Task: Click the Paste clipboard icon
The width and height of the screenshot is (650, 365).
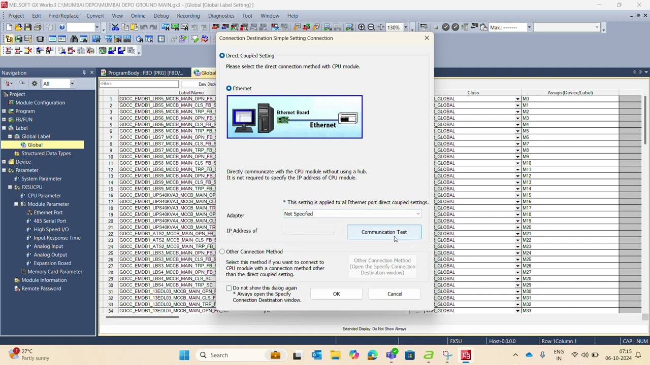Action: coord(135,27)
